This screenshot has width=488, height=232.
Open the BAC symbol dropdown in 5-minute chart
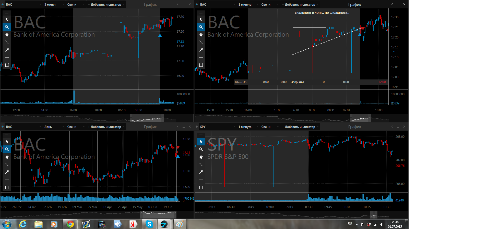(x=24, y=5)
